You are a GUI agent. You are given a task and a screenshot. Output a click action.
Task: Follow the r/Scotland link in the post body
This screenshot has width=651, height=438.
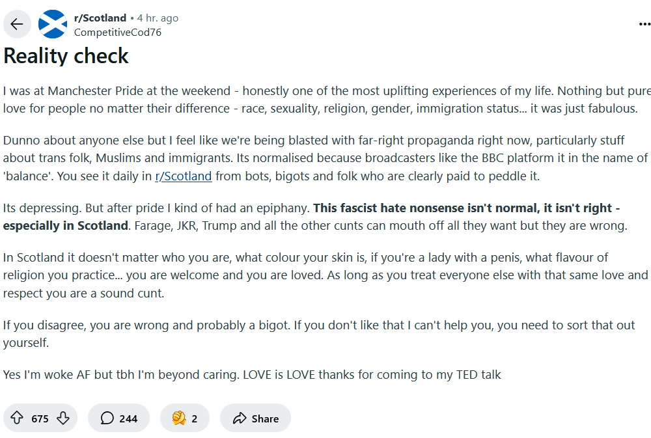point(183,176)
